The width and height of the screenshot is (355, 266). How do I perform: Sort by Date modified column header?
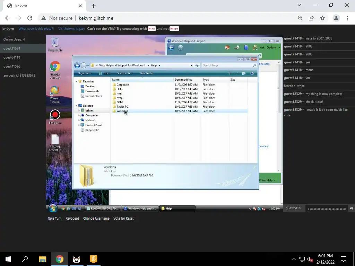coord(188,80)
